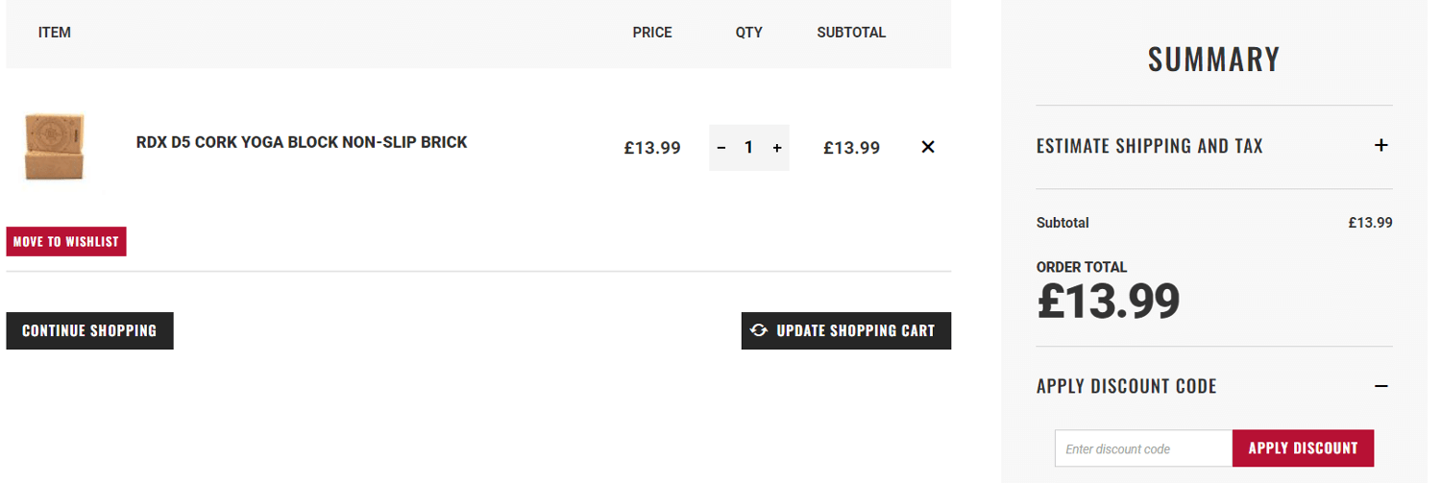Image resolution: width=1441 pixels, height=483 pixels.
Task: Click Estimate Shipping and Tax heading
Action: point(1149,146)
